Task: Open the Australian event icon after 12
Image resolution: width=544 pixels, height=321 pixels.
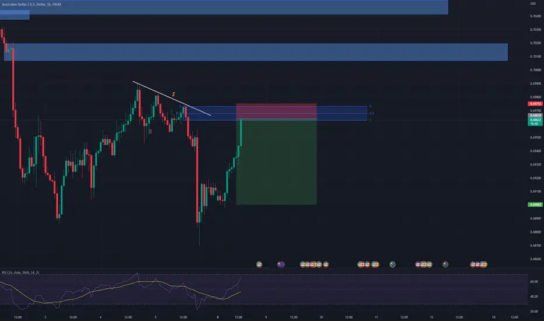Action: coord(445,264)
